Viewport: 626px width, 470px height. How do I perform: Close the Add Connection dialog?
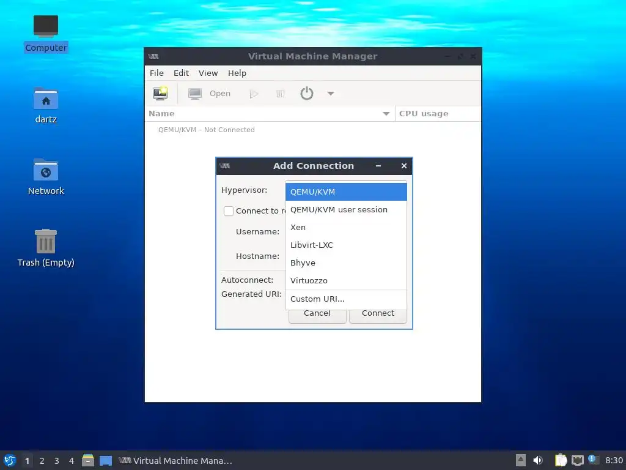404,166
